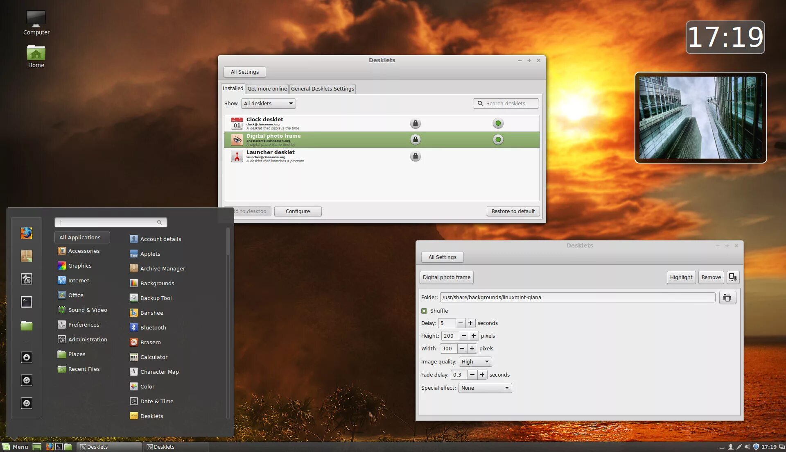Viewport: 786px width, 452px height.
Task: Click the Restore to default button
Action: click(513, 211)
